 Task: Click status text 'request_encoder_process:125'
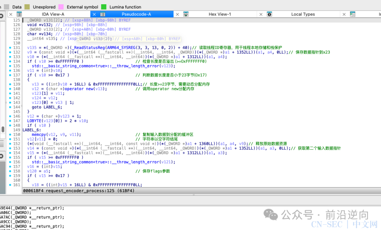pos(80,191)
